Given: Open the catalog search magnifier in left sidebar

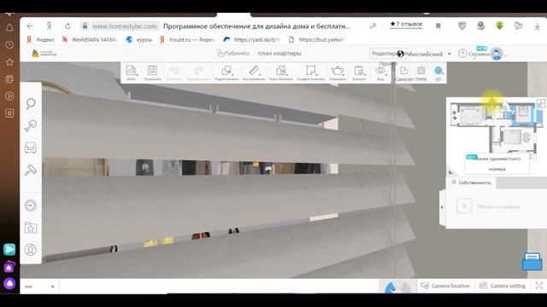Looking at the screenshot, I should click(x=31, y=103).
